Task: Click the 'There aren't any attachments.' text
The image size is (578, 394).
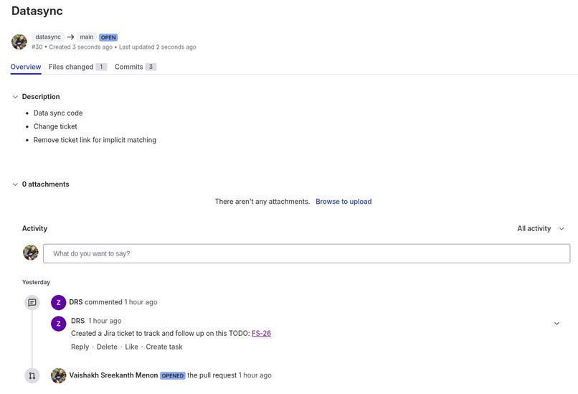Action: click(x=262, y=202)
